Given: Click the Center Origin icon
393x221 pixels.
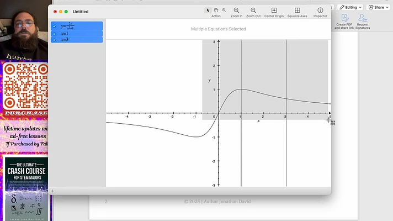Looking at the screenshot, I should coord(274,10).
